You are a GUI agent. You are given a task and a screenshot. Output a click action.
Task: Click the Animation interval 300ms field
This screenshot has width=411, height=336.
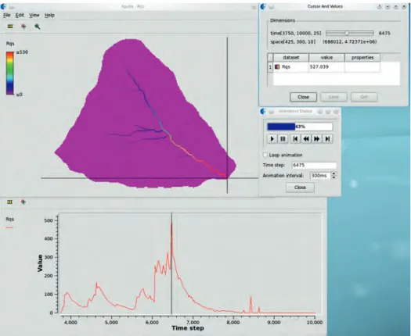click(320, 176)
